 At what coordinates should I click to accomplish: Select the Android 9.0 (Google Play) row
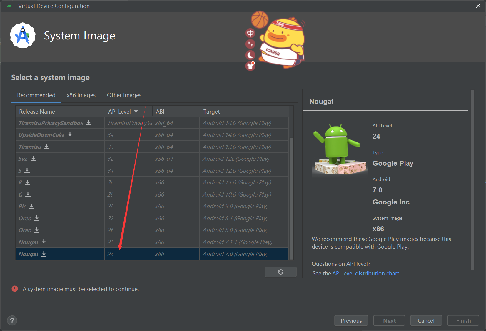point(152,206)
